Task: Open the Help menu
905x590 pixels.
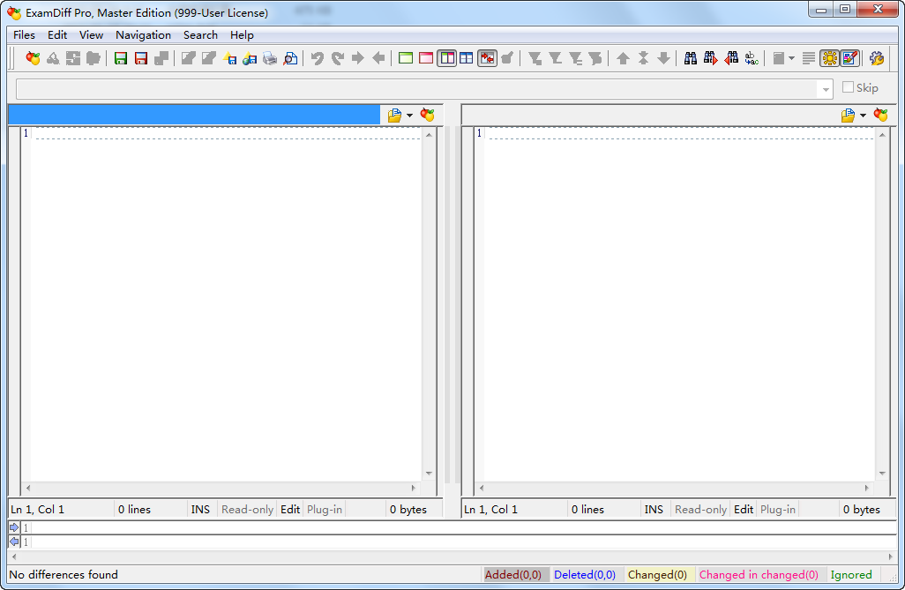Action: point(242,35)
